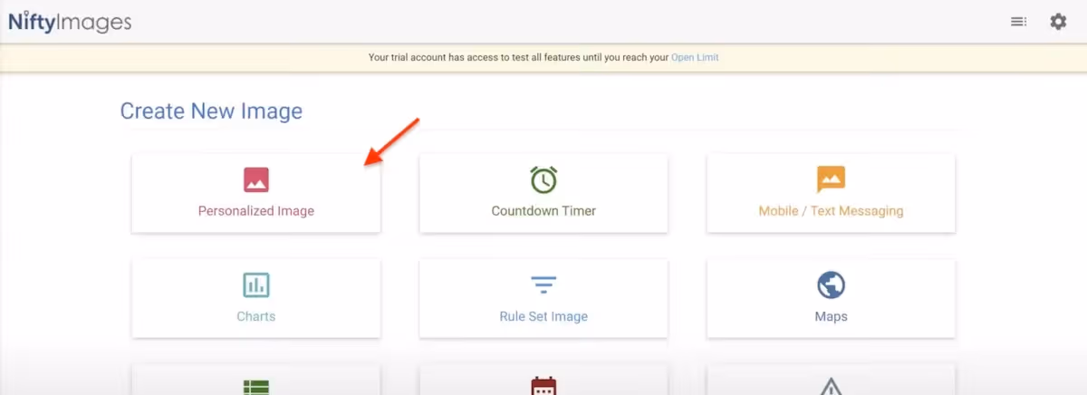Open the list menu icon beside the gear

1019,22
